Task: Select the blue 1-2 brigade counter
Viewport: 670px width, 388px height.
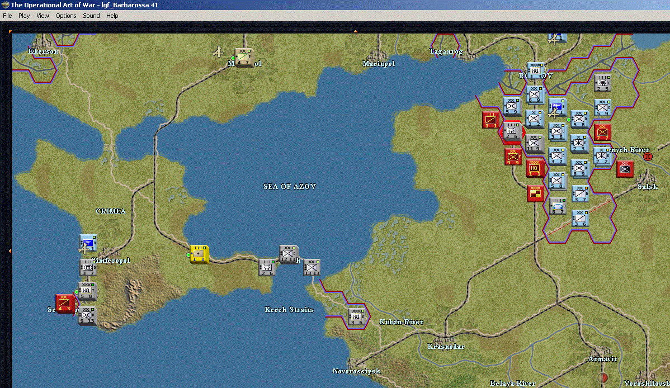Action: coord(534,119)
